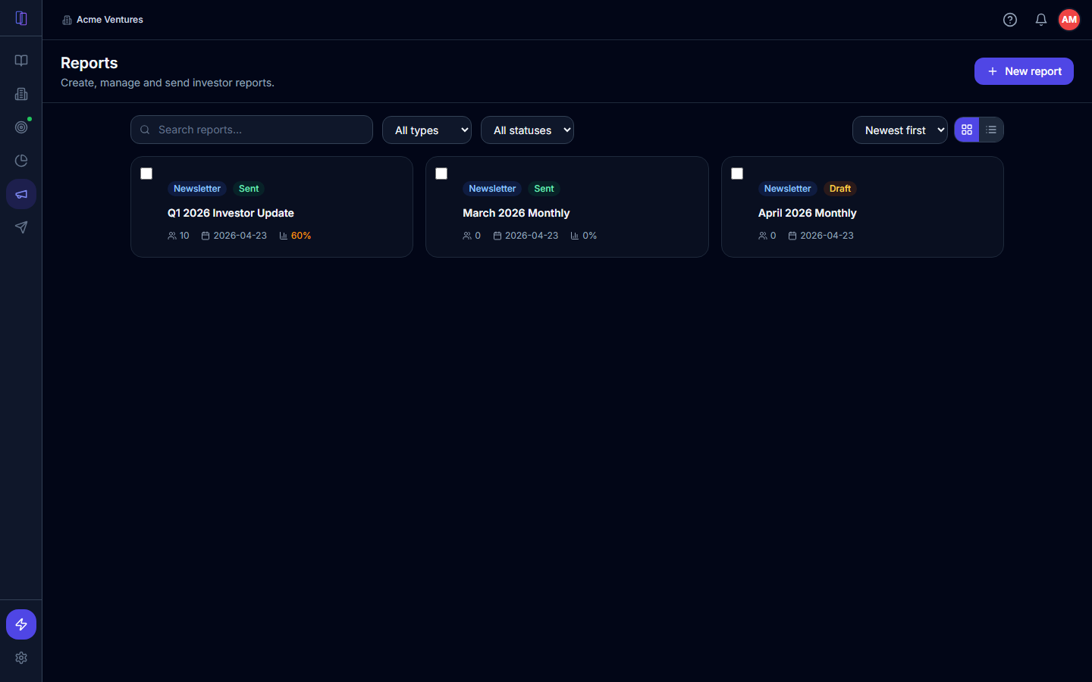Open the book icon in the sidebar
The height and width of the screenshot is (682, 1092).
[21, 61]
